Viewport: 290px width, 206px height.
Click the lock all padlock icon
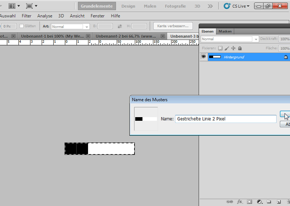click(240, 48)
